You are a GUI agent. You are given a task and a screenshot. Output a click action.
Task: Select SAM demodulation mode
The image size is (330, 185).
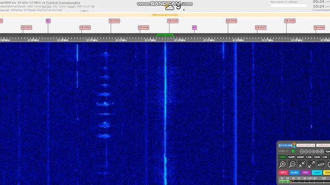(x=291, y=157)
